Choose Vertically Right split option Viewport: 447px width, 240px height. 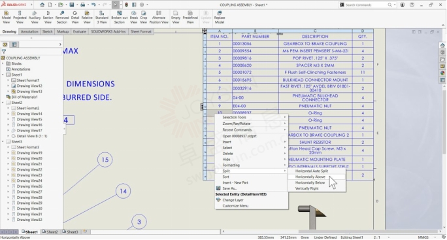pos(306,188)
